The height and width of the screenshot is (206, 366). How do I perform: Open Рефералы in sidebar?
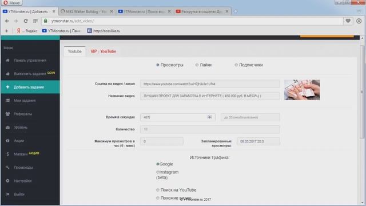click(x=23, y=114)
